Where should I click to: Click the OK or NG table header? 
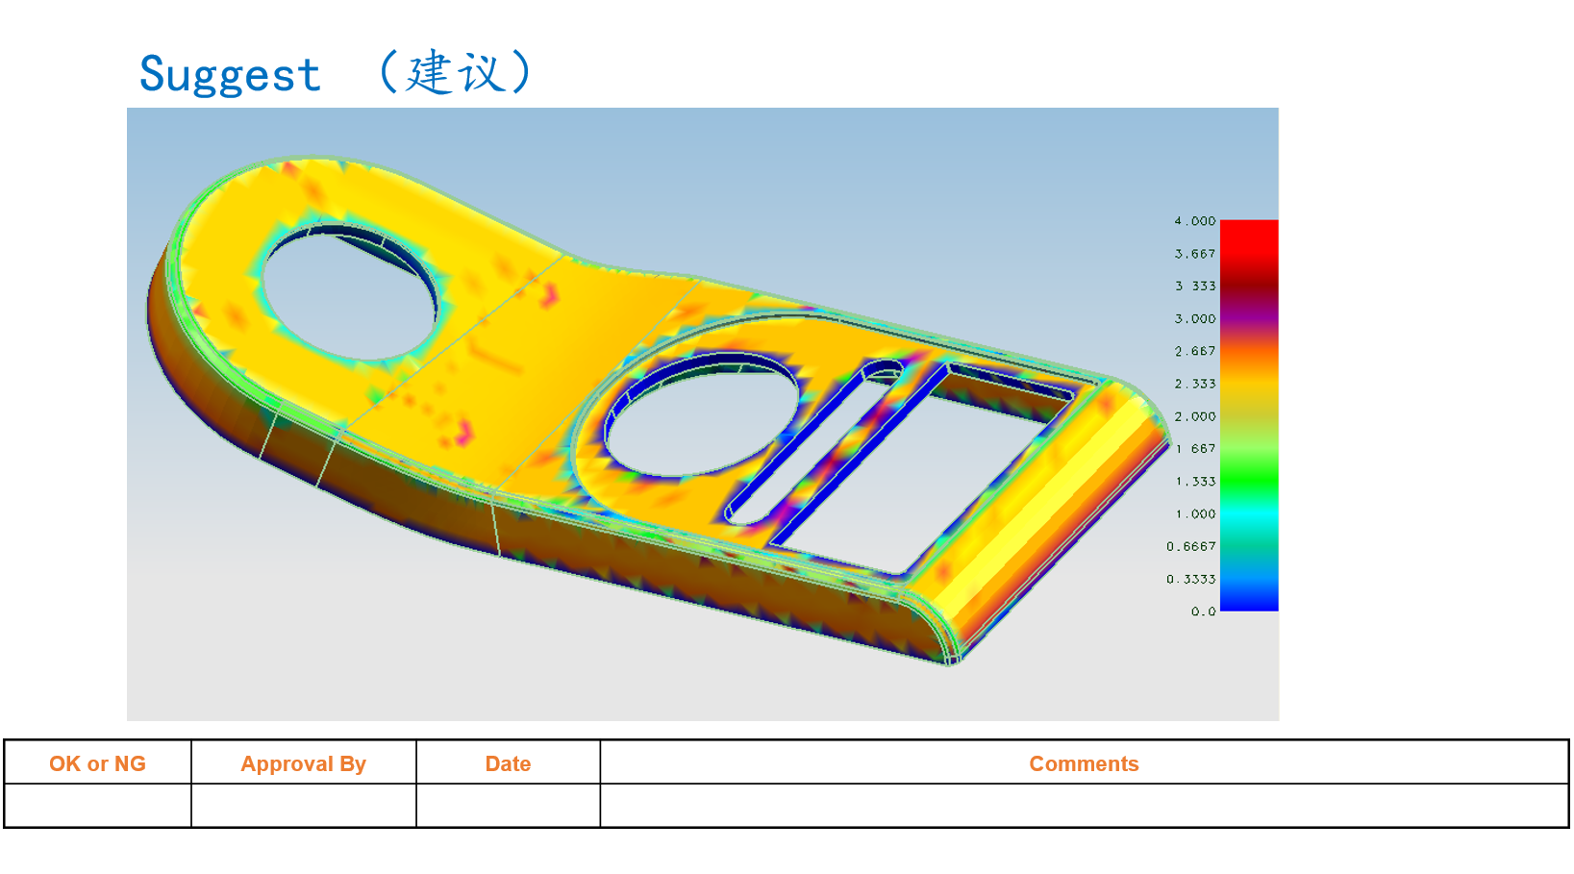(x=97, y=763)
